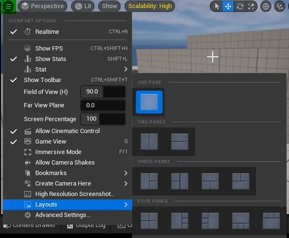Select four panes layout with three left panes
This screenshot has width=289, height=238.
coord(210,221)
